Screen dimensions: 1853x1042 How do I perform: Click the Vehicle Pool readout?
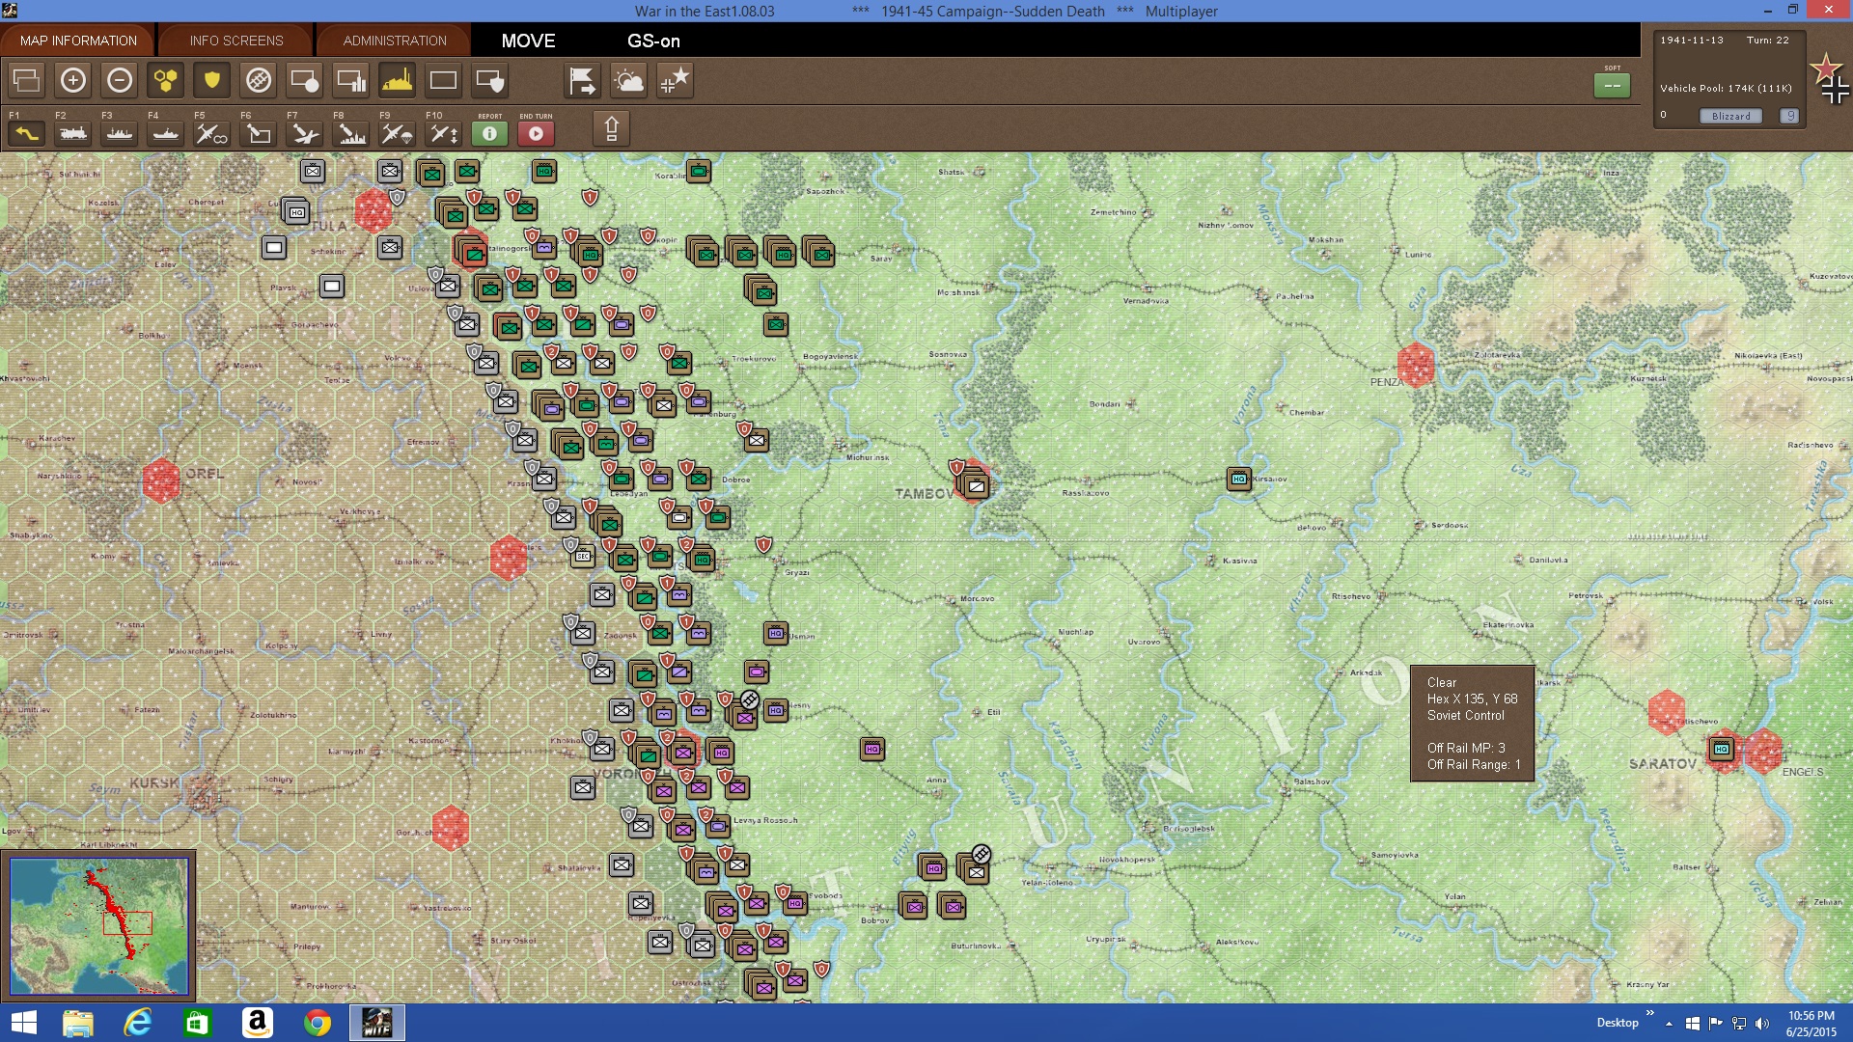coord(1726,88)
